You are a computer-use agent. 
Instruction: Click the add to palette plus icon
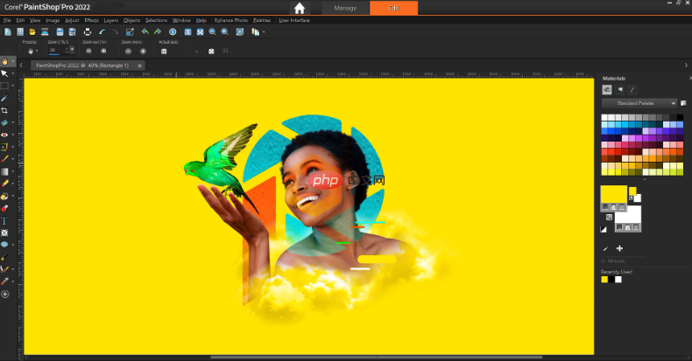coord(619,249)
